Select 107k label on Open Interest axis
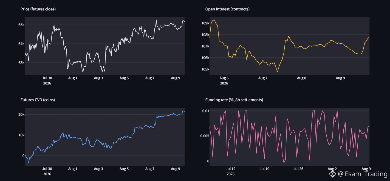Viewport: 390px width, 181px height. point(205,46)
